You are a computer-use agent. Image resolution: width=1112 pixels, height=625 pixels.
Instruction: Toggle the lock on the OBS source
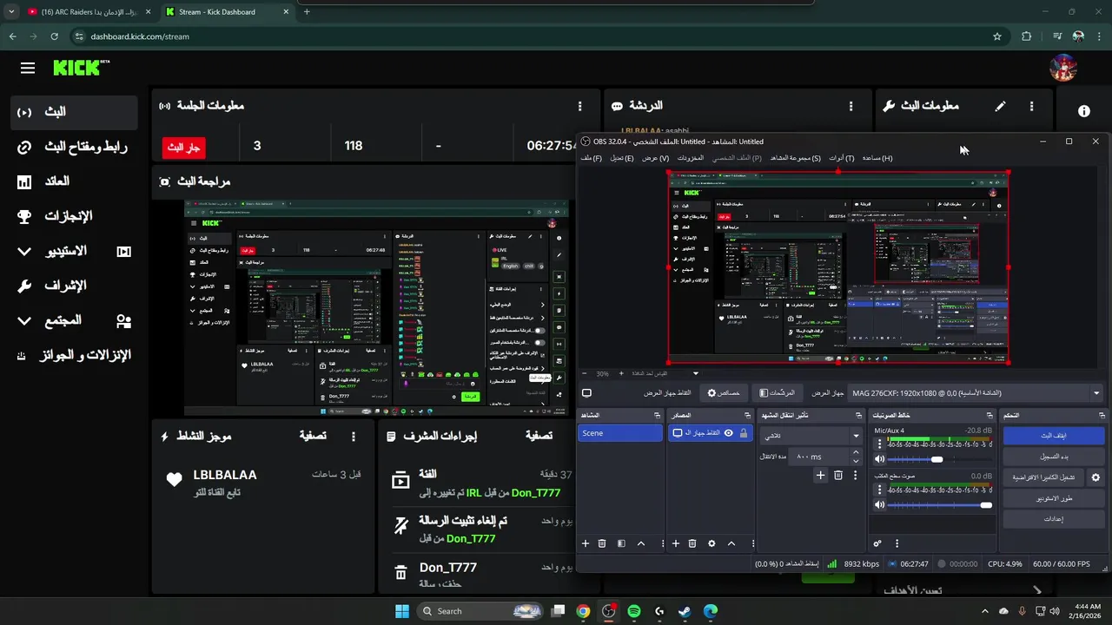(744, 433)
